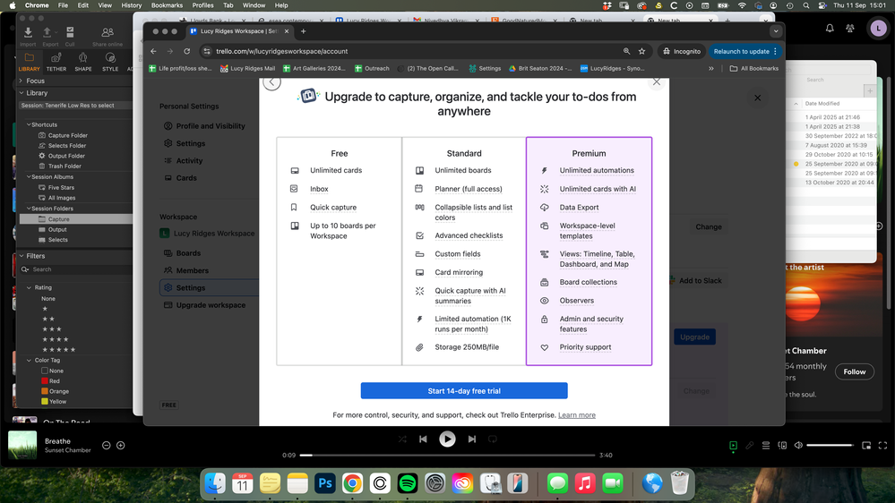Expand the Focus panel section
Viewport: 895px width, 503px height.
[x=21, y=81]
